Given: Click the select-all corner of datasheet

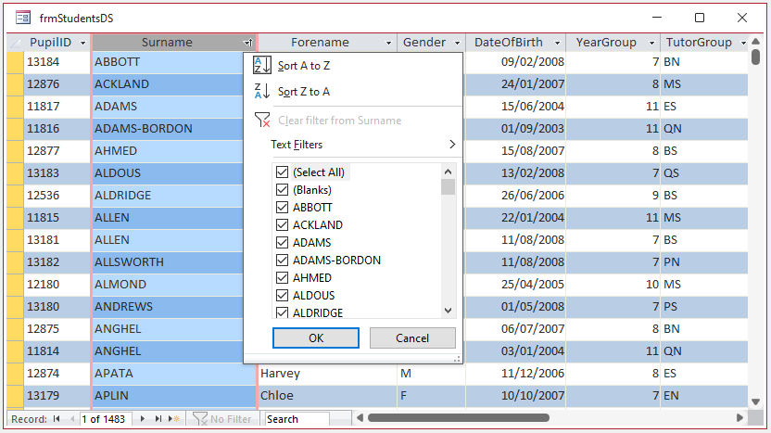Looking at the screenshot, I should coord(15,43).
